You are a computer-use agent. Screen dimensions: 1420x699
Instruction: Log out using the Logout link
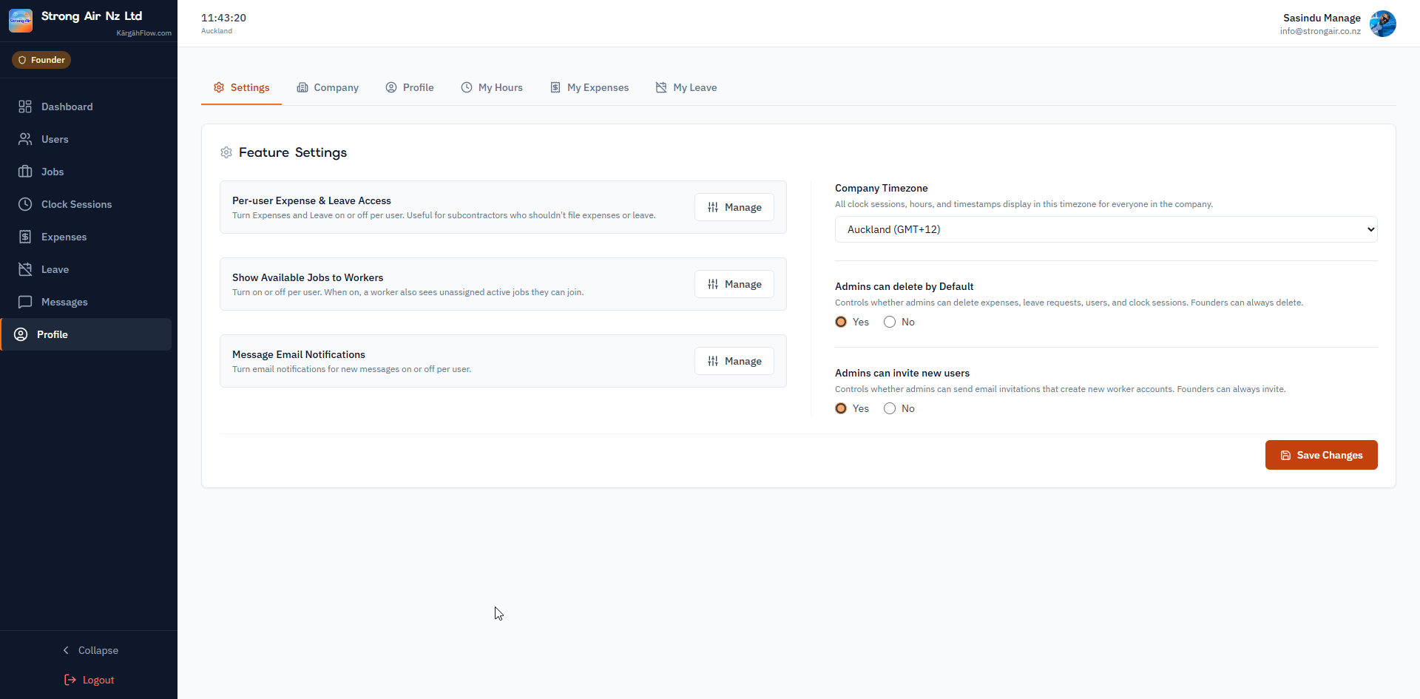[89, 680]
